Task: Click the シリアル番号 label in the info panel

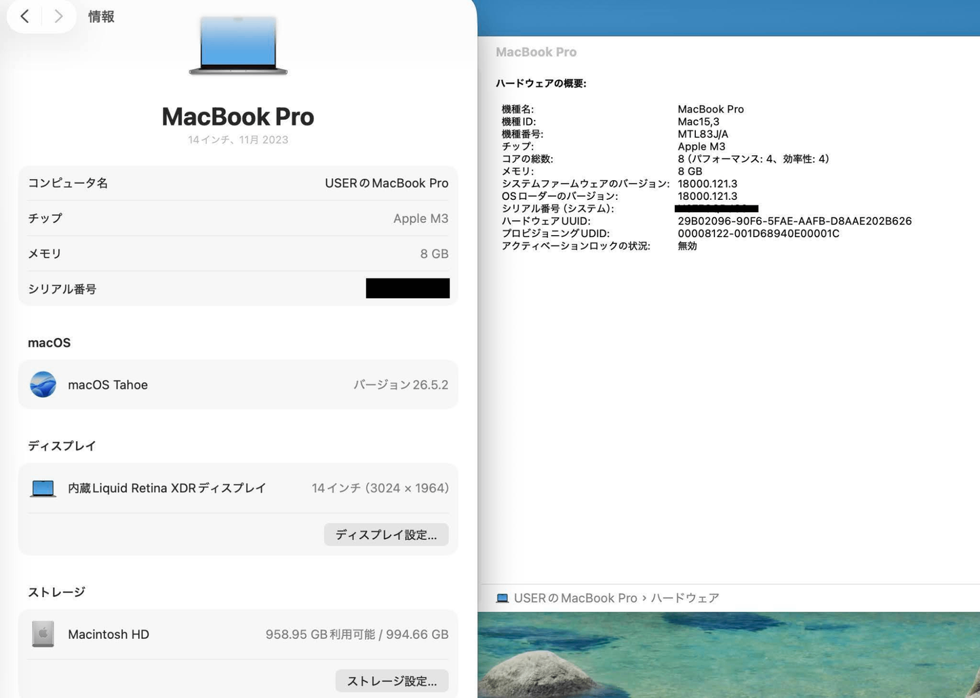Action: pyautogui.click(x=62, y=289)
